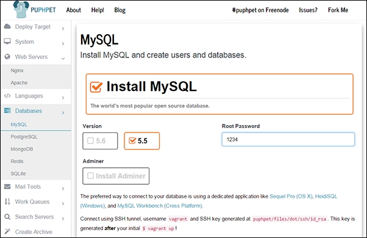Viewport: 367px width, 238px height.
Task: Click the Fork Me link
Action: (338, 10)
